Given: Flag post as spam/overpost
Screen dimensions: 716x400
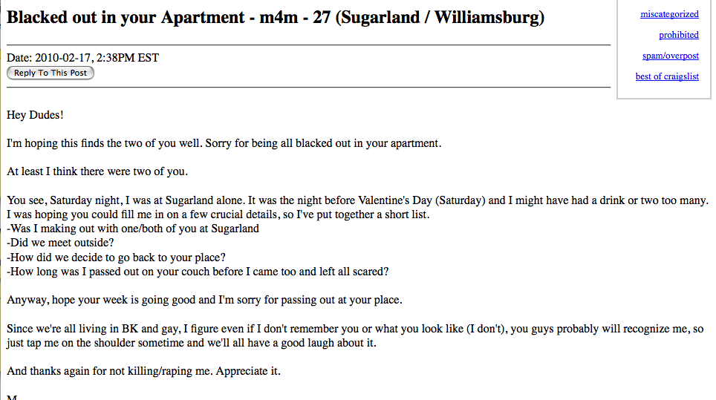Looking at the screenshot, I should [671, 56].
